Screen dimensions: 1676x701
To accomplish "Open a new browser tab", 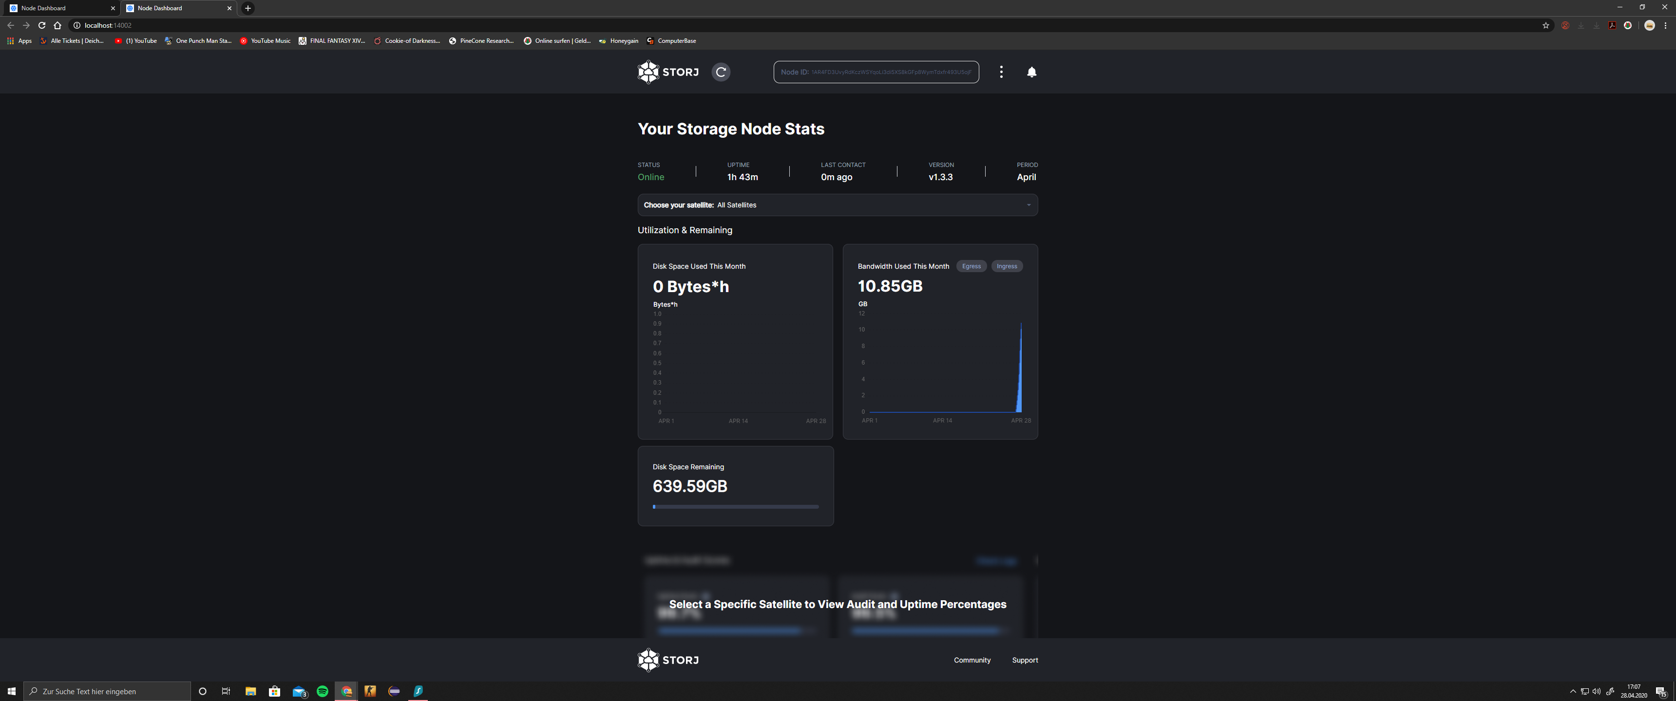I will click(x=248, y=8).
